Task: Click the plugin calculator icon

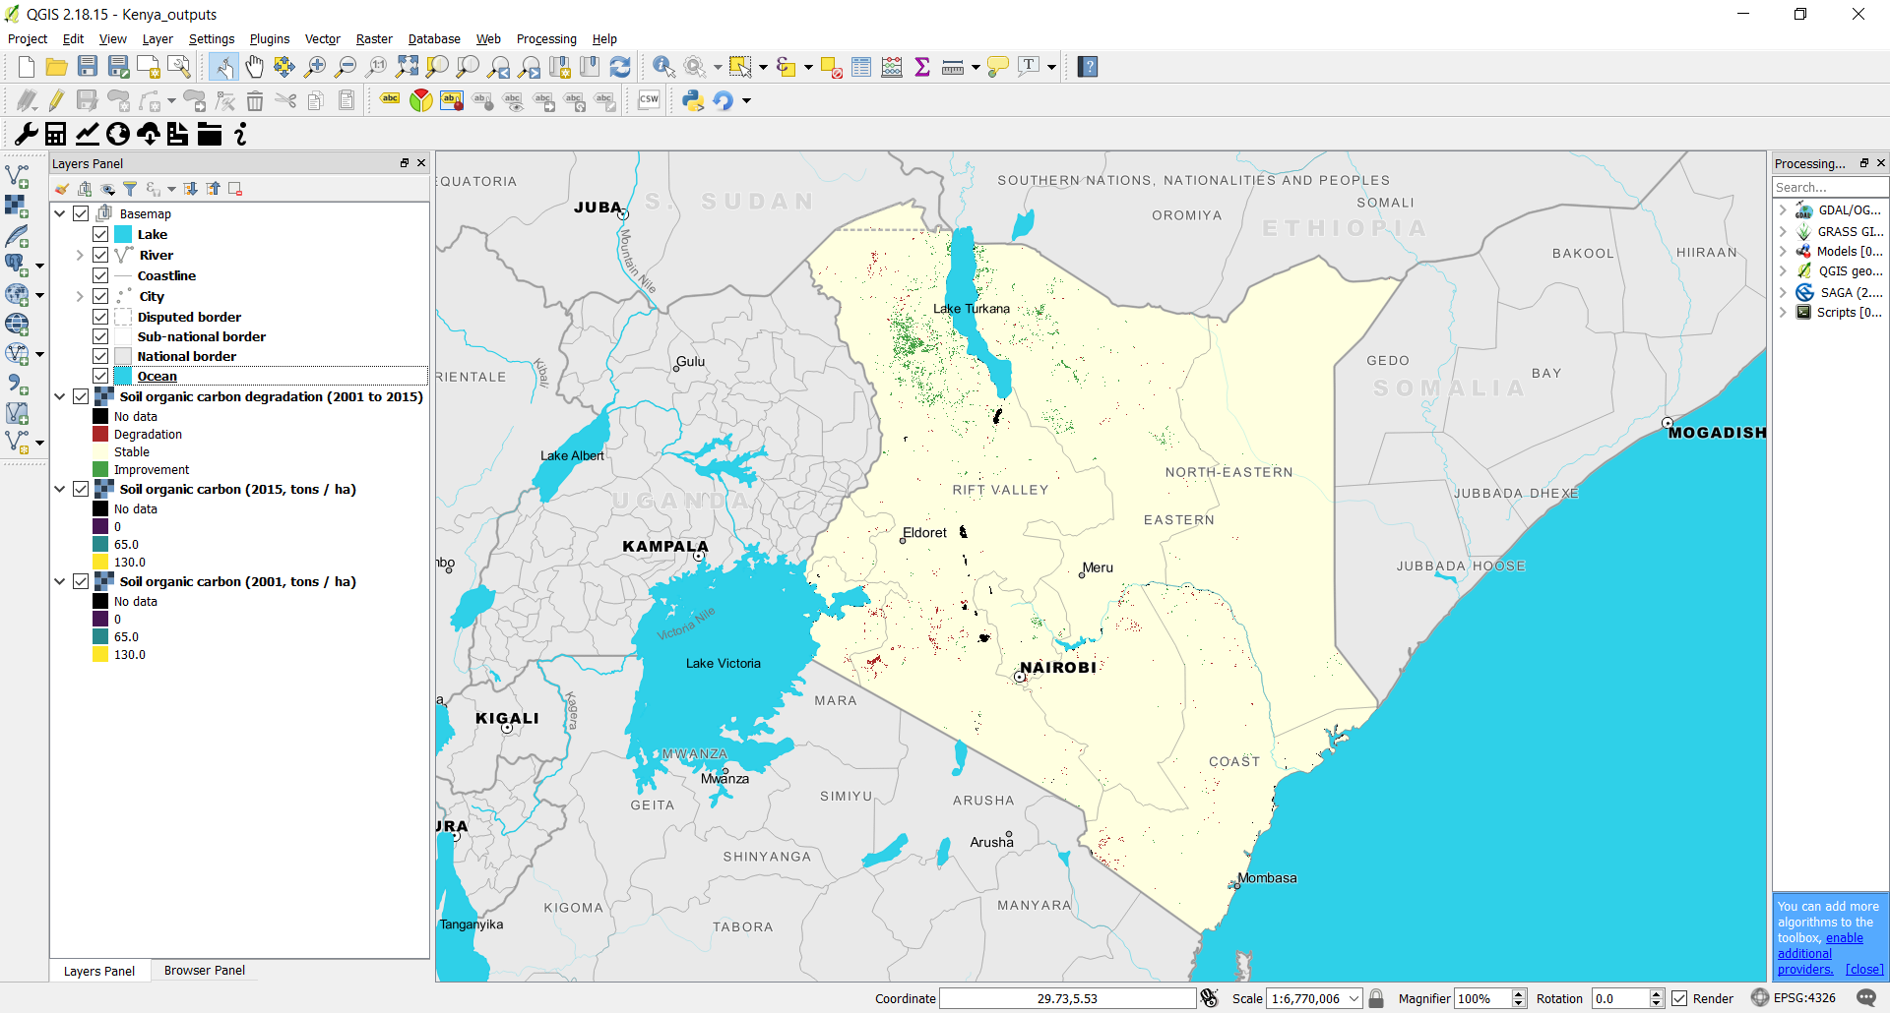Action: click(56, 134)
